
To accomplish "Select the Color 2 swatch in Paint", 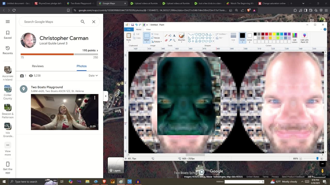I will pos(250,38).
